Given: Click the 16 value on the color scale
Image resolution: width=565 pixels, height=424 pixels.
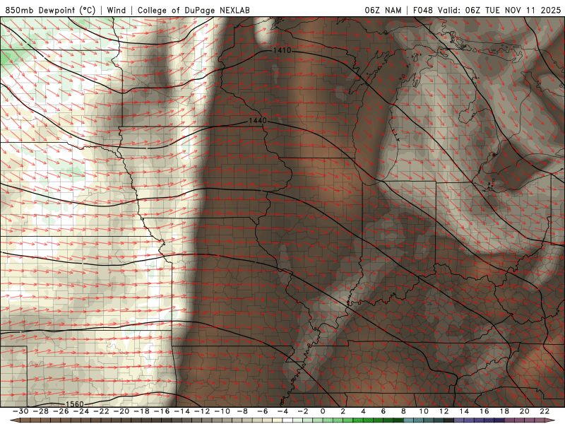Looking at the screenshot, I should pyautogui.click(x=484, y=411).
